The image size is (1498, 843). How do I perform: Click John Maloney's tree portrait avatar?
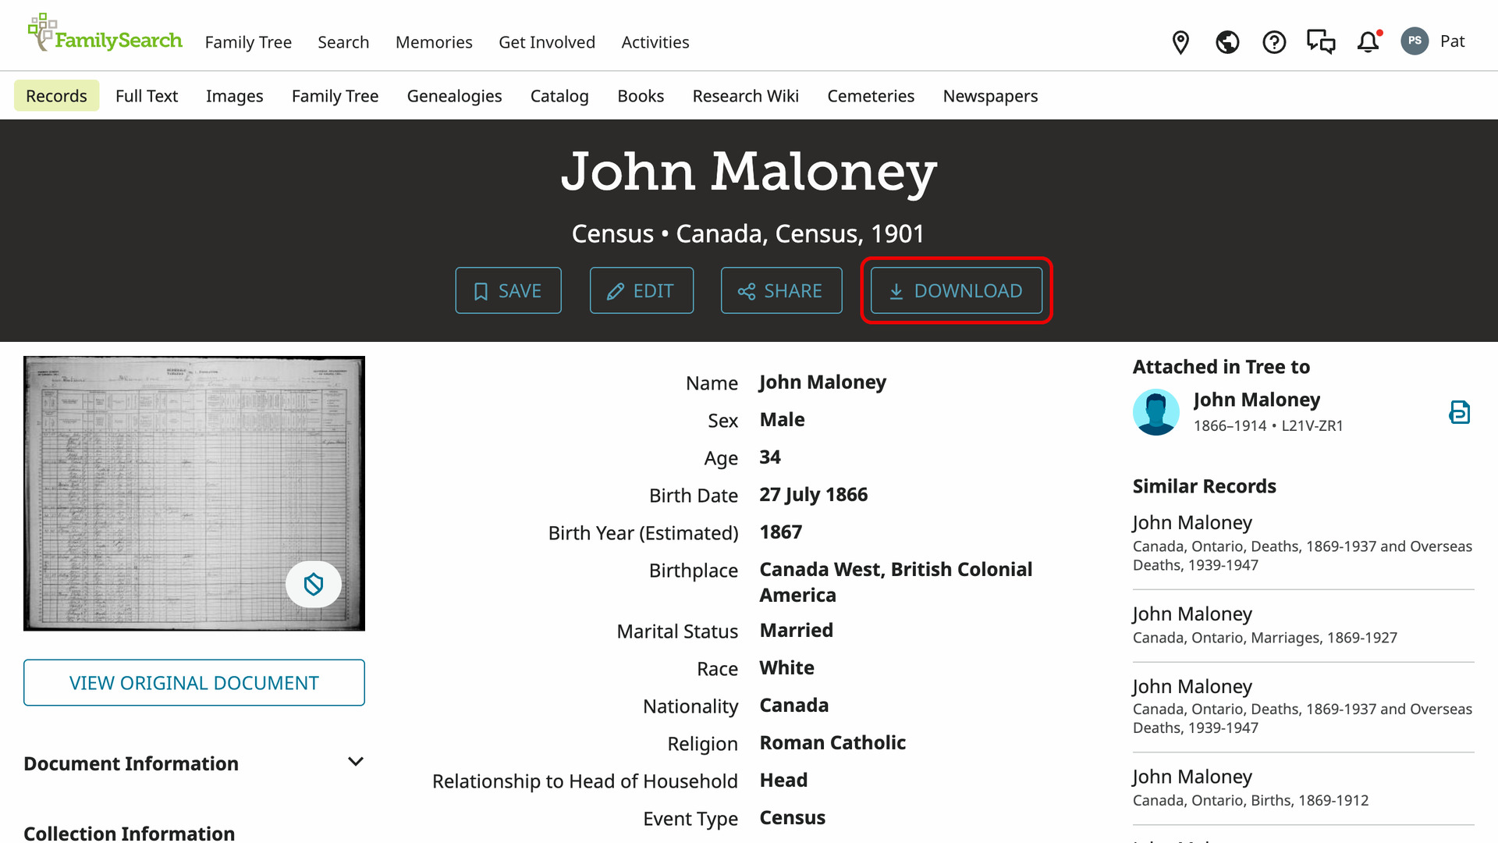(x=1156, y=412)
